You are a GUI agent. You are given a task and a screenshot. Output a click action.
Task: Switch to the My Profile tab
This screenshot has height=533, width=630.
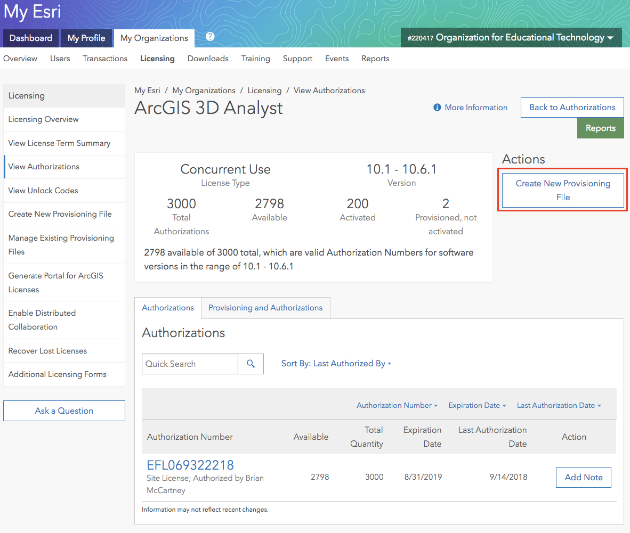86,38
